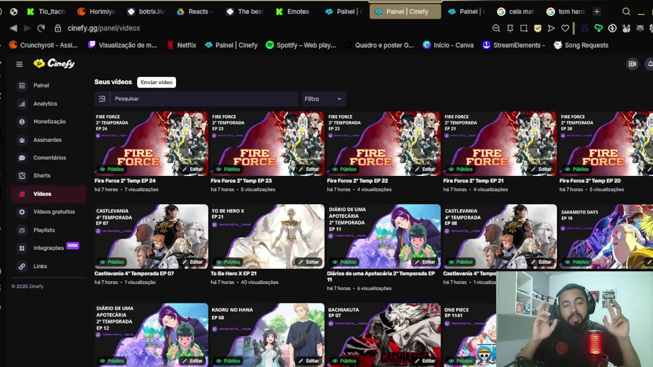Open Kaoru no Hana EP 08 thumbnail
The width and height of the screenshot is (653, 367).
[267, 335]
